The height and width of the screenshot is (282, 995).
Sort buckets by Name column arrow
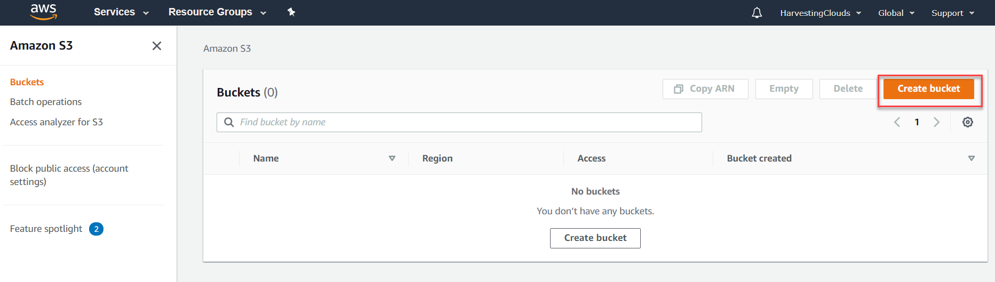coord(392,158)
